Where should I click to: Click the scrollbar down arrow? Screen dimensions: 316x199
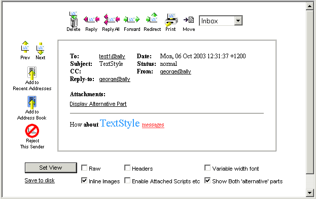tap(309, 193)
